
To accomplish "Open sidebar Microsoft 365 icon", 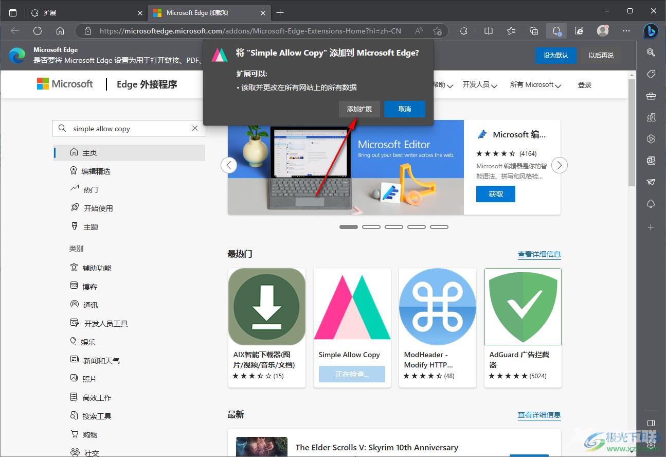I will click(651, 139).
